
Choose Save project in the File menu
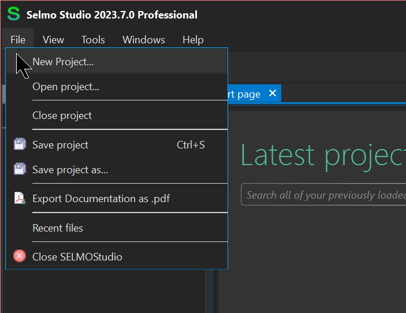117,145
